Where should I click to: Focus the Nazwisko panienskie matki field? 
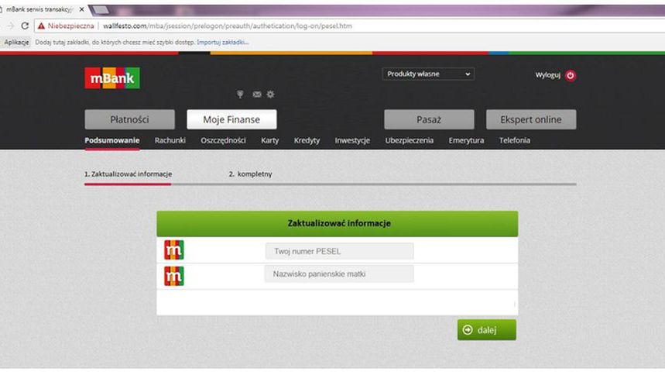coord(339,274)
